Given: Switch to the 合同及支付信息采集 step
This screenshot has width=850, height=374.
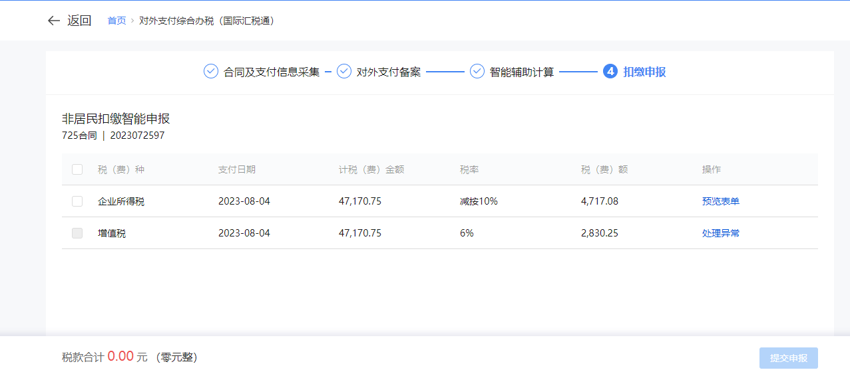Looking at the screenshot, I should click(x=272, y=72).
